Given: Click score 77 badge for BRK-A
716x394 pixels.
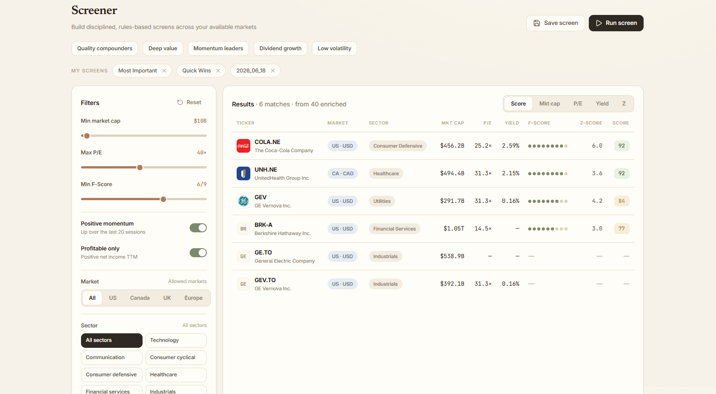Looking at the screenshot, I should click(x=621, y=229).
